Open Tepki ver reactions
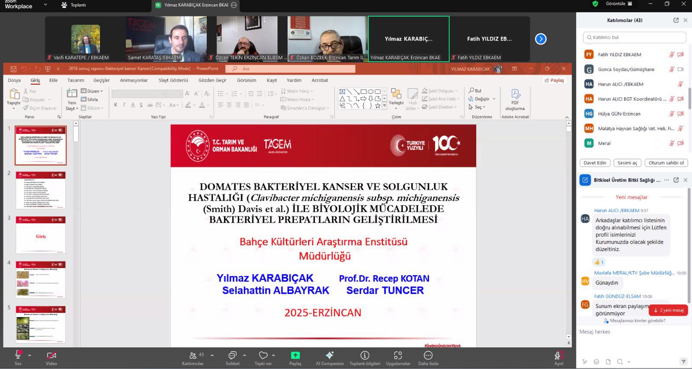The width and height of the screenshot is (692, 369). [263, 356]
